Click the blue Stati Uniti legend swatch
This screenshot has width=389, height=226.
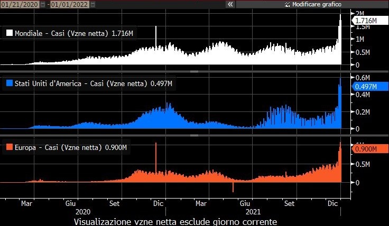pyautogui.click(x=9, y=83)
